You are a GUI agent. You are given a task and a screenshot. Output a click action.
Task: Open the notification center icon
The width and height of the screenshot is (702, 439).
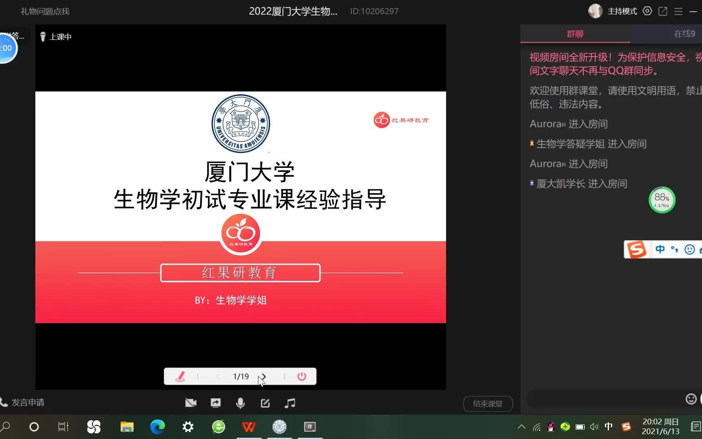coord(695,426)
